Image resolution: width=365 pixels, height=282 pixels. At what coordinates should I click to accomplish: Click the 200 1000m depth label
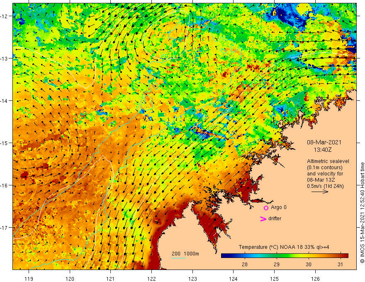(185, 254)
